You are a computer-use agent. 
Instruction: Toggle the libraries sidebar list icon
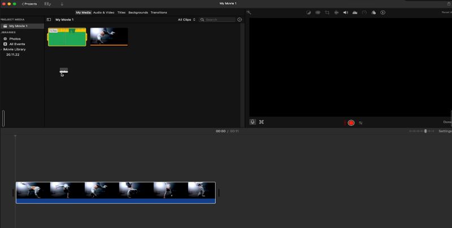click(x=49, y=20)
